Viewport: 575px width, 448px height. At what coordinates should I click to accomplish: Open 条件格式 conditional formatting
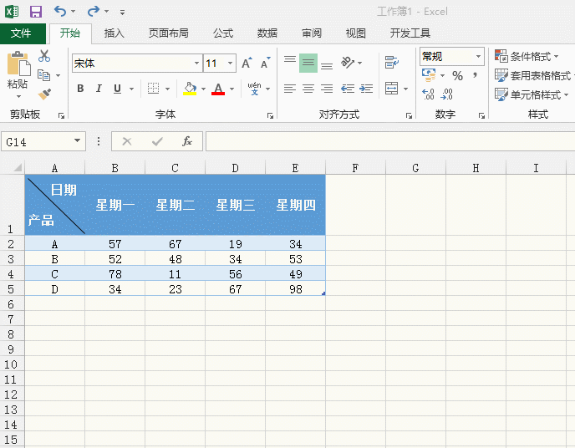click(527, 57)
